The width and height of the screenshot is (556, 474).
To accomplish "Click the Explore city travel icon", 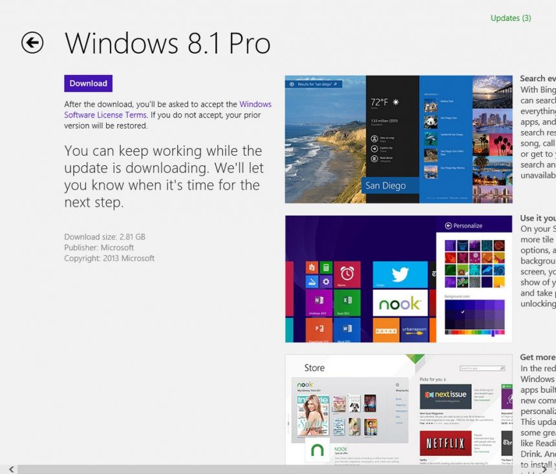I will pos(374,149).
